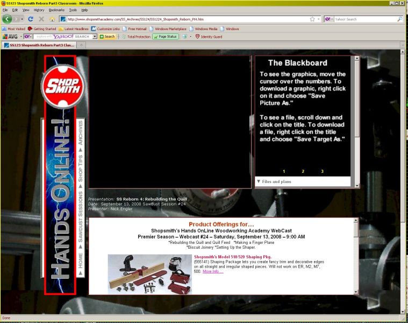
Task: Click the black video player area
Action: pyautogui.click(x=170, y=122)
